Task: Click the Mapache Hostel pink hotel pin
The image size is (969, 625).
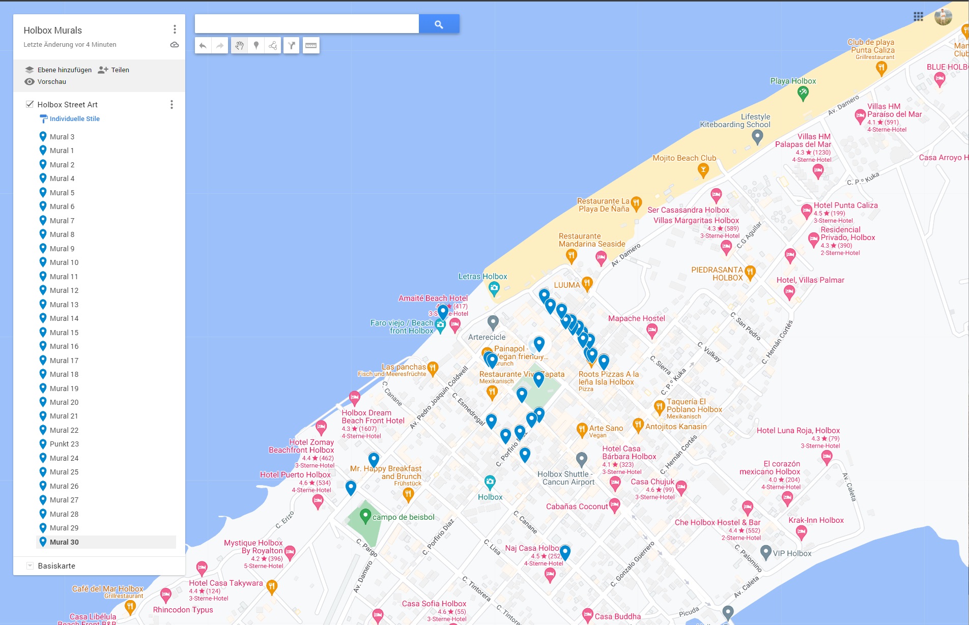Action: click(652, 332)
